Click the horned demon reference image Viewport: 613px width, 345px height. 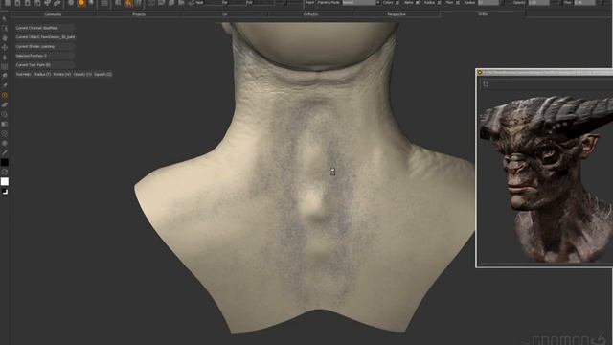pyautogui.click(x=546, y=178)
